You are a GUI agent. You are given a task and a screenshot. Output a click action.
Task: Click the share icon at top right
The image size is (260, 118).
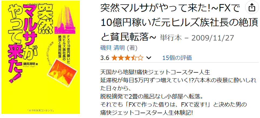[x=252, y=7]
